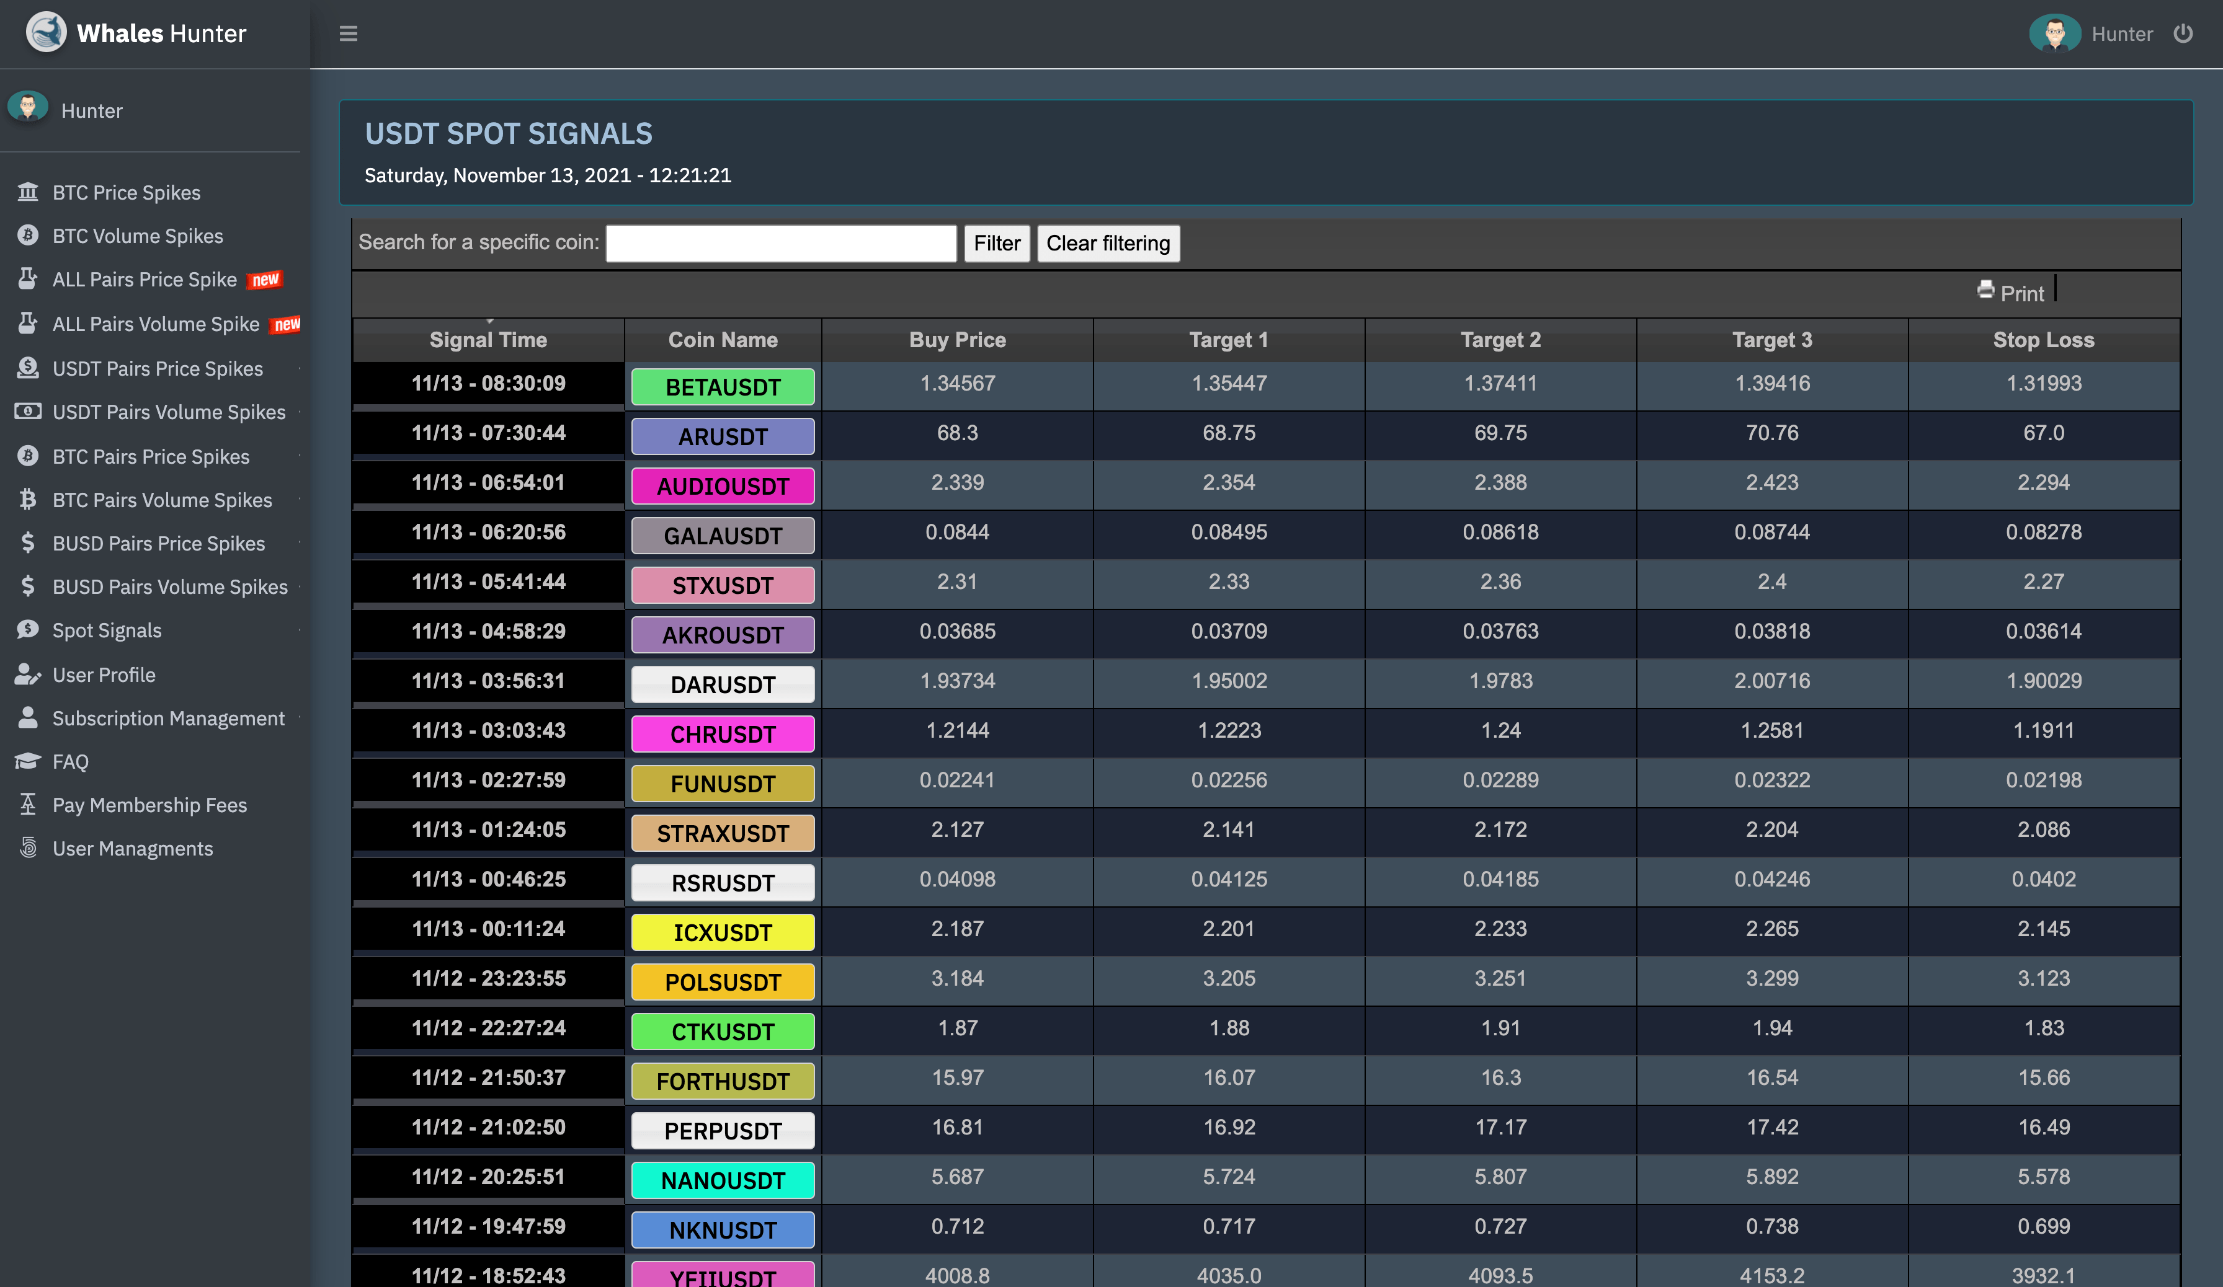Click USDT Pairs Price Spikes icon
Viewport: 2223px width, 1287px height.
pos(27,366)
